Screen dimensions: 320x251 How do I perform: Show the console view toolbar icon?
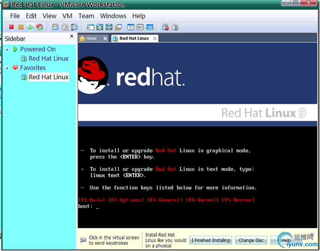pos(150,27)
